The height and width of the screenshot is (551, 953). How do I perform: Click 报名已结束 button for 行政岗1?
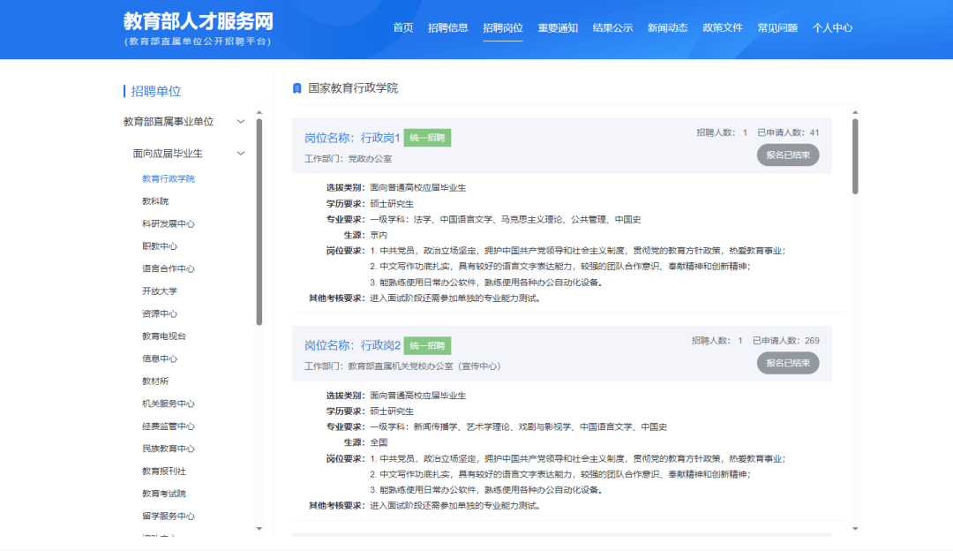[x=788, y=155]
